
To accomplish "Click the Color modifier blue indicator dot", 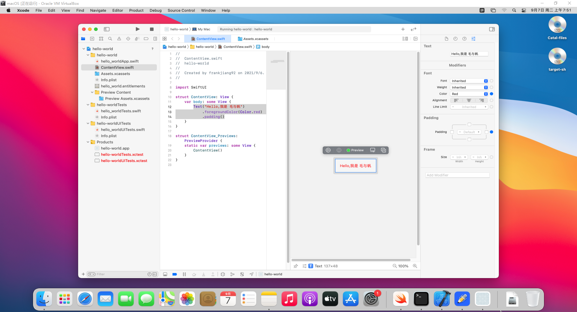I will (492, 94).
